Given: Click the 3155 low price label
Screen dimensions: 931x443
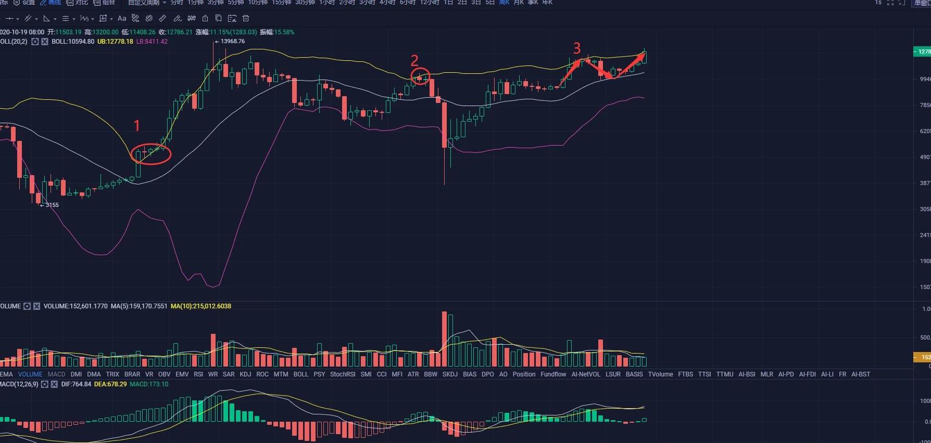Looking at the screenshot, I should [49, 205].
